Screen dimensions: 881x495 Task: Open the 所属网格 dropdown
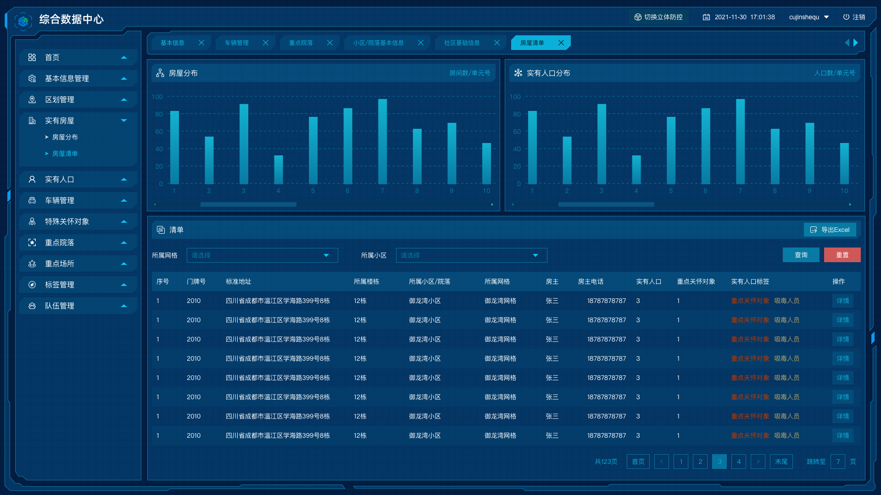coord(262,255)
